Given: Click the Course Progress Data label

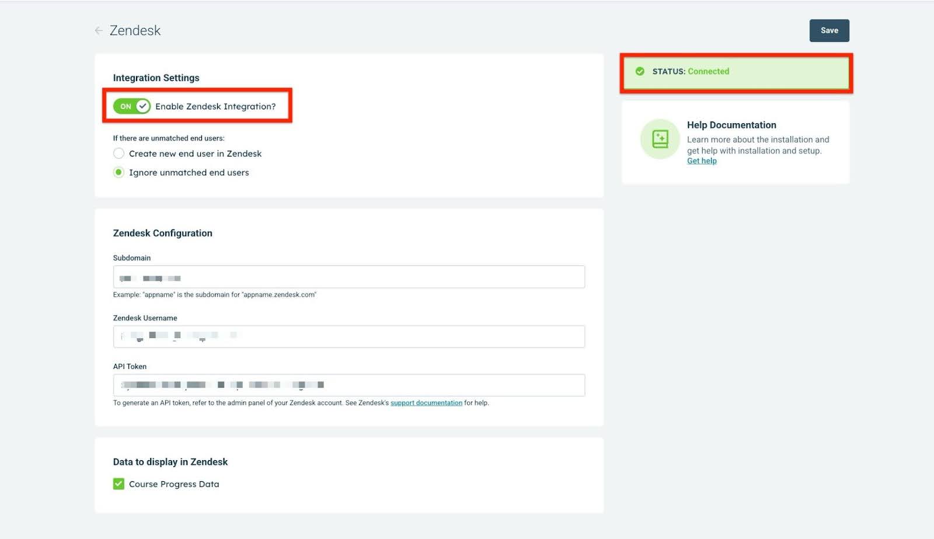Looking at the screenshot, I should tap(174, 484).
